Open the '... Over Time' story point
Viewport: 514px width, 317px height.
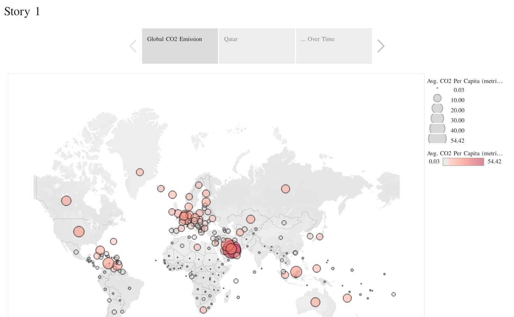333,46
